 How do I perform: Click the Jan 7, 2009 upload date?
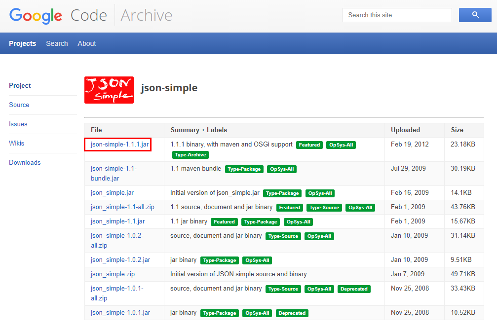[x=408, y=274]
